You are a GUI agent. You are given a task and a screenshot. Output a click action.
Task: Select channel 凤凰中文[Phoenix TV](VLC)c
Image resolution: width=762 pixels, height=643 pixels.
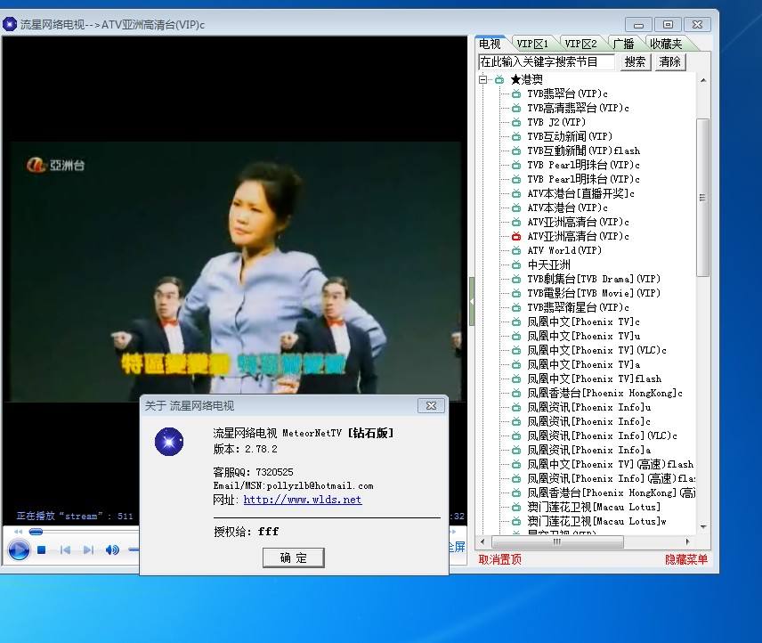[x=596, y=350]
